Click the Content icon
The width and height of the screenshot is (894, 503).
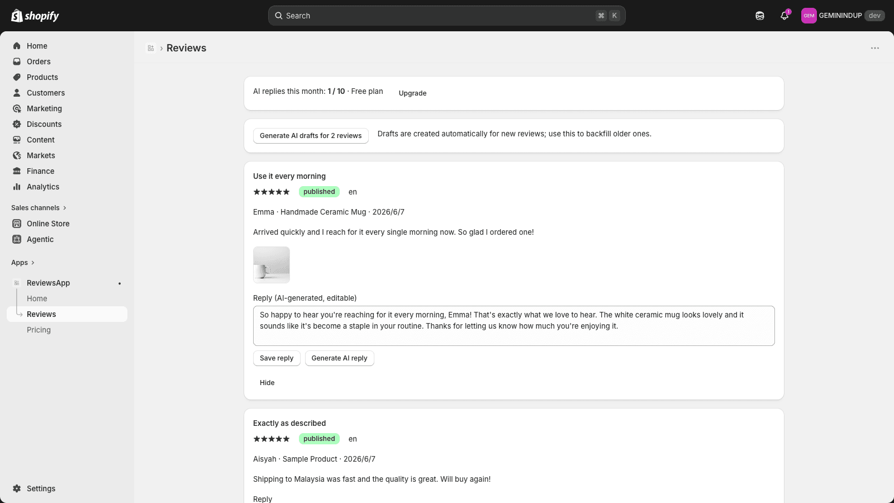tap(17, 140)
